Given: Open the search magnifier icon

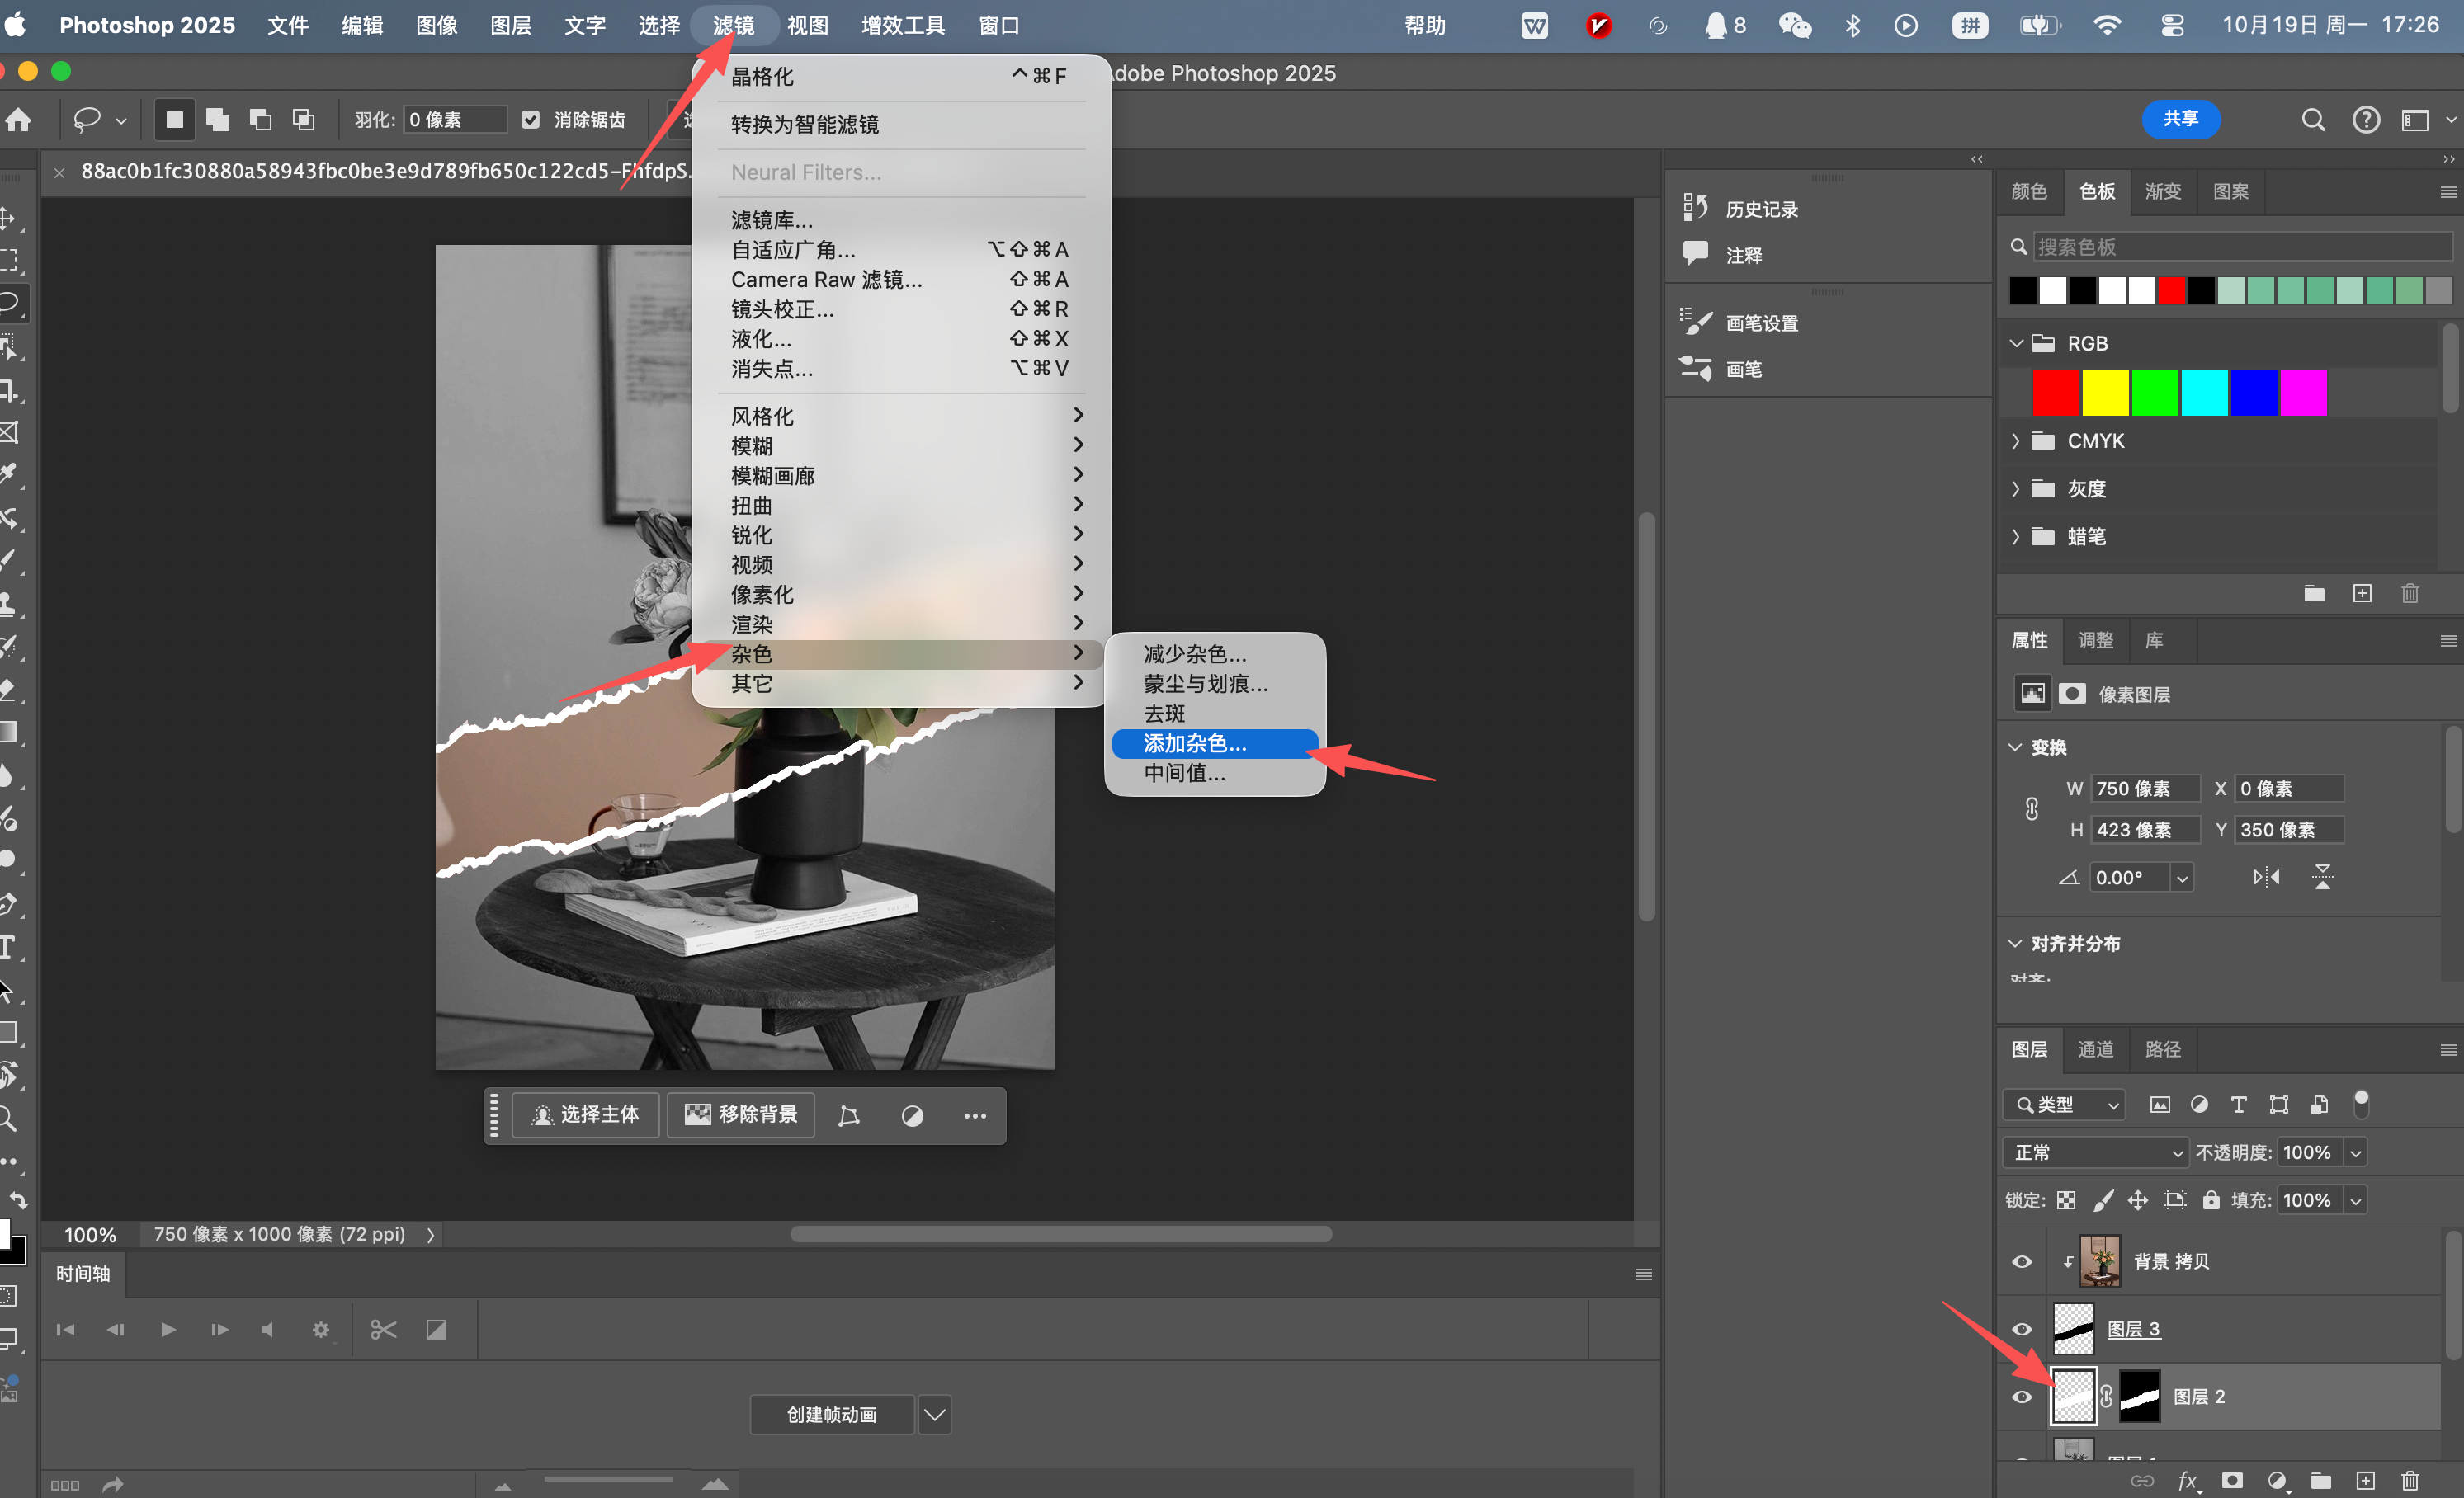Looking at the screenshot, I should (2312, 120).
